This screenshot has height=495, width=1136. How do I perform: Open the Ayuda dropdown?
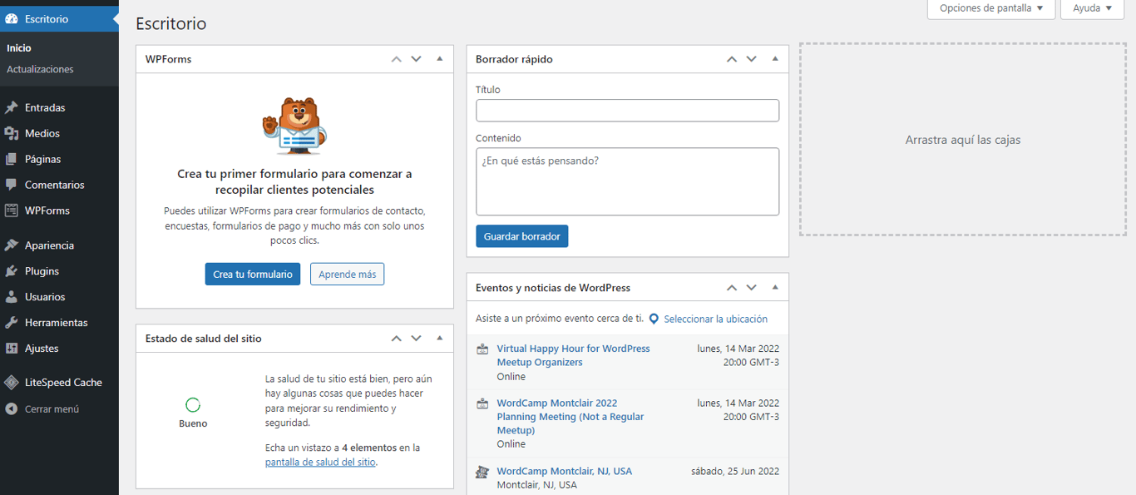click(x=1091, y=8)
